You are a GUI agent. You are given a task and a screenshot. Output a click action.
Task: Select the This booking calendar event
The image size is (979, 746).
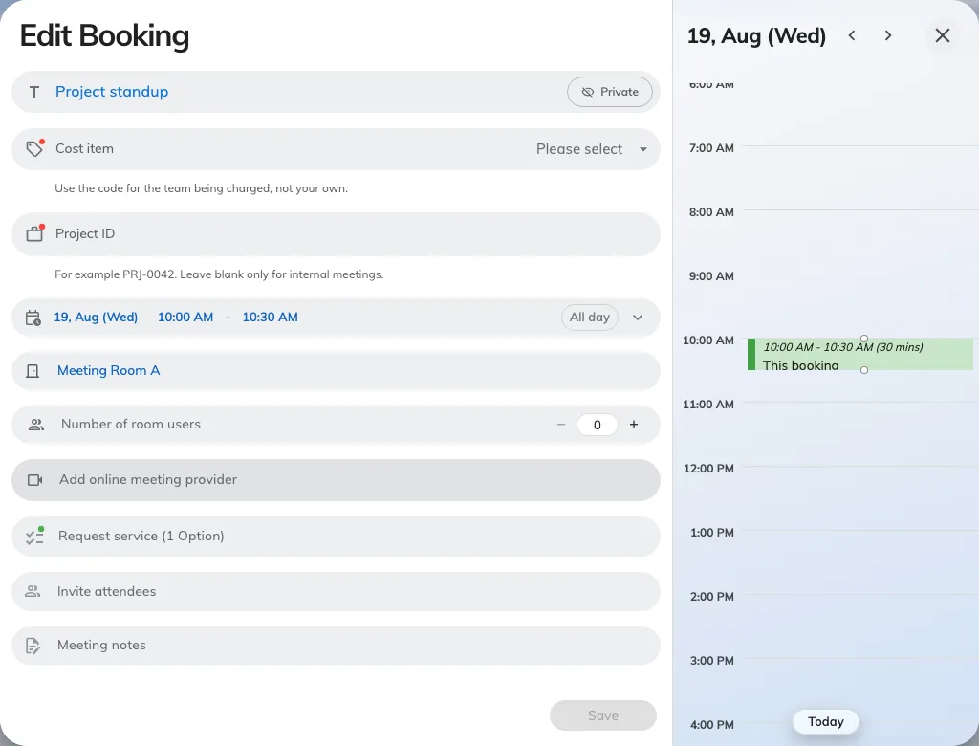pyautogui.click(x=860, y=354)
